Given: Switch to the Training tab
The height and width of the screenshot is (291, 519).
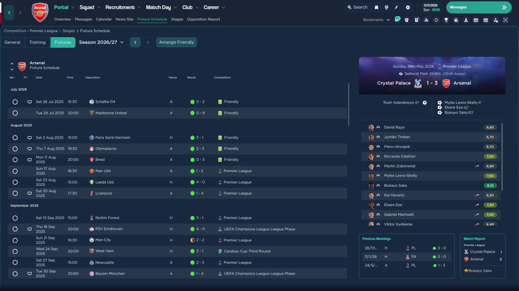Looking at the screenshot, I should [x=37, y=42].
